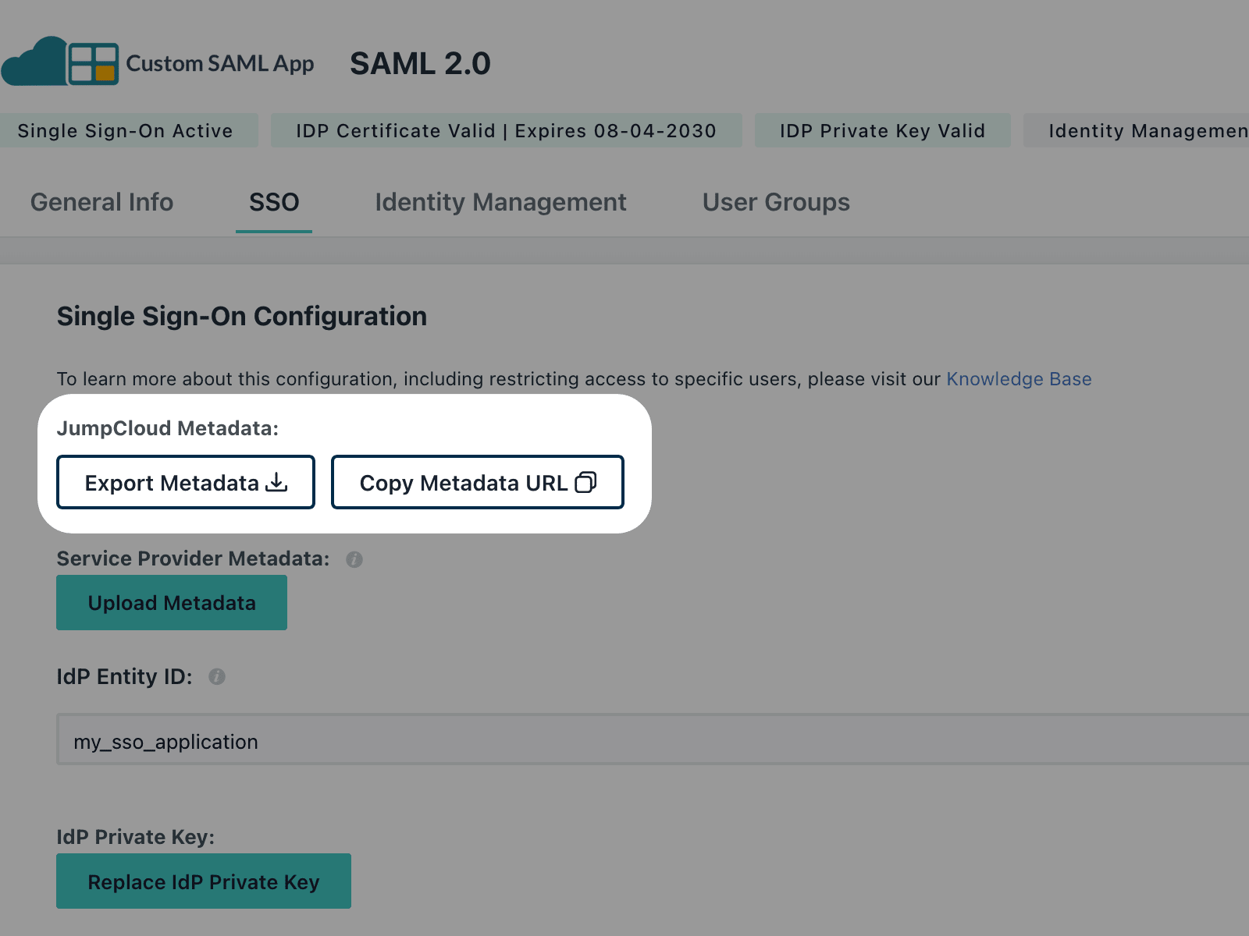Click the copy icon on Copy Metadata URL
The image size is (1249, 936).
(585, 483)
